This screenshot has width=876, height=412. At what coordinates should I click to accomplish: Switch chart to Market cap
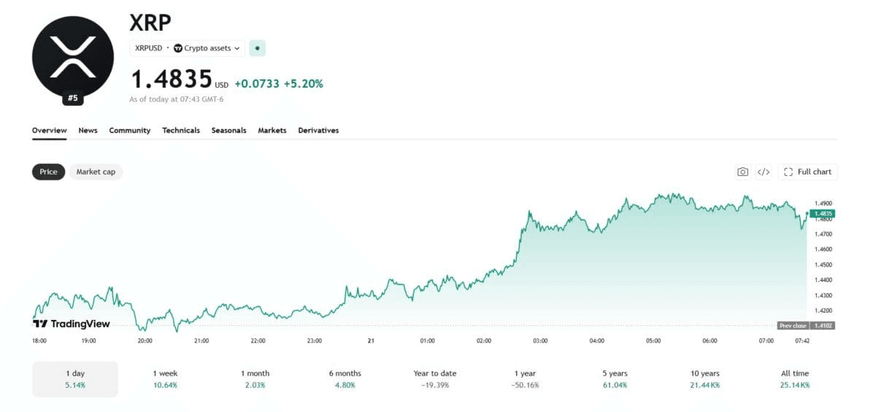click(96, 172)
